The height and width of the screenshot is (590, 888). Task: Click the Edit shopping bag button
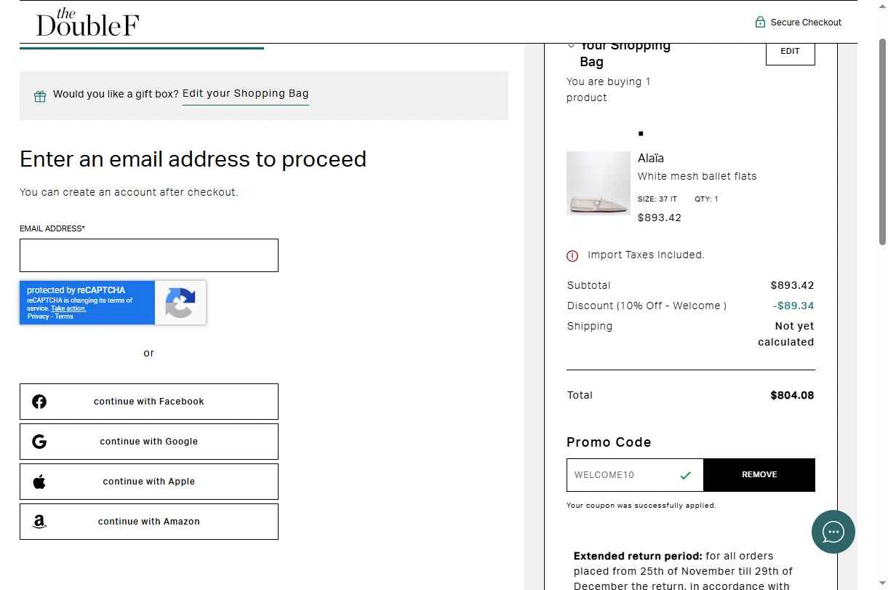pyautogui.click(x=791, y=53)
